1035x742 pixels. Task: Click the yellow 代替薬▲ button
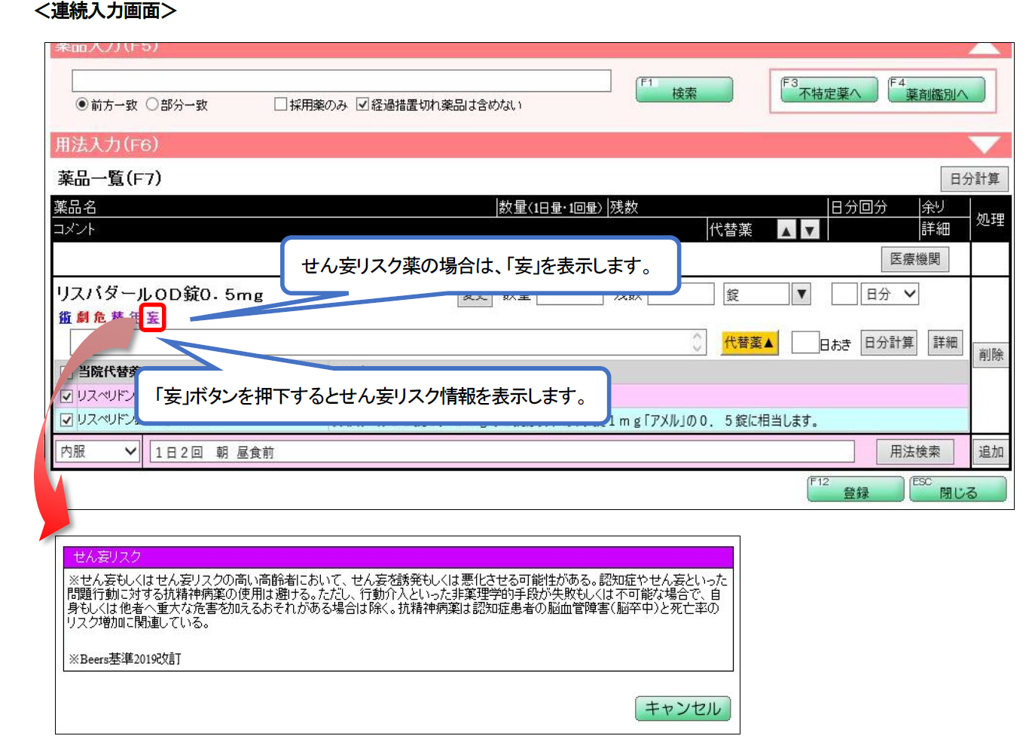coord(749,343)
